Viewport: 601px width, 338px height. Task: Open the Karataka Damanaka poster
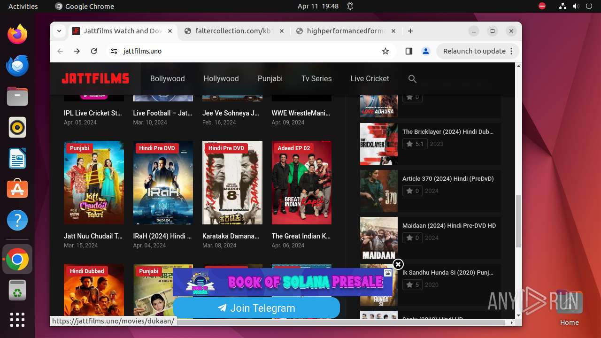click(x=232, y=183)
